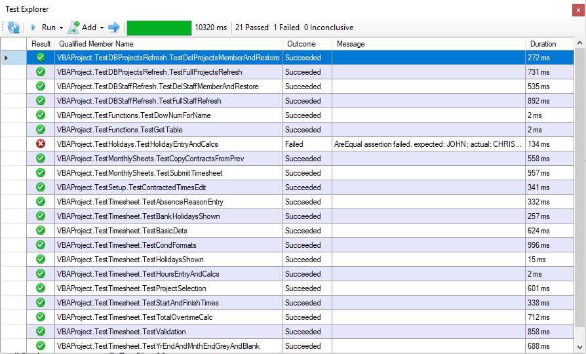Open the Run dropdown arrow

[x=61, y=28]
